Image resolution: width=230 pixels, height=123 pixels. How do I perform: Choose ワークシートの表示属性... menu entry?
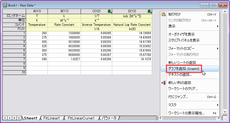point(190,113)
